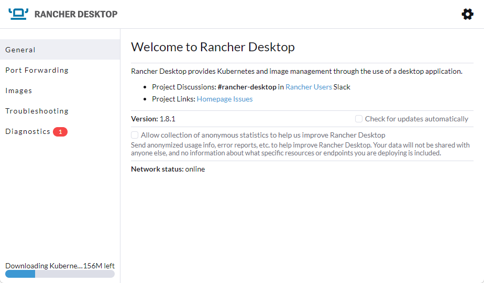Select the General sidebar item
The height and width of the screenshot is (283, 484).
pos(60,50)
